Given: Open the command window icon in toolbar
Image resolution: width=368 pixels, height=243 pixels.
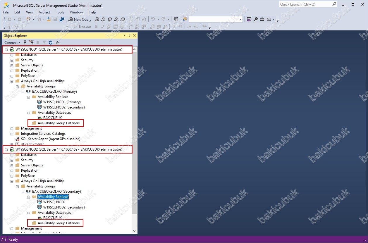Looking at the screenshot, I should (x=269, y=19).
